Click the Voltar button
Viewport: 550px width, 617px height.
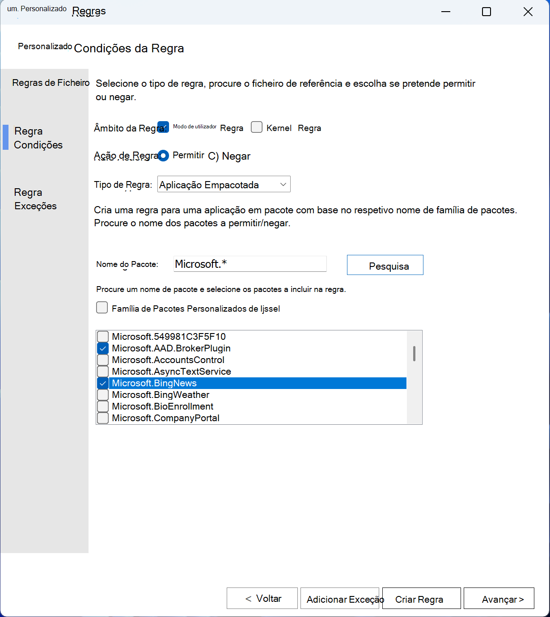262,598
